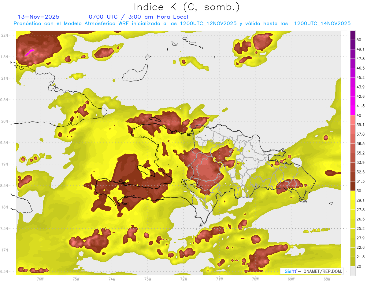The image size is (367, 283).
Task: Click the '18N' latitude label
Action: coord(5,207)
